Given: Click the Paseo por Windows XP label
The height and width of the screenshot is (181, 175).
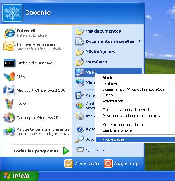Looking at the screenshot, I should click(38, 118).
